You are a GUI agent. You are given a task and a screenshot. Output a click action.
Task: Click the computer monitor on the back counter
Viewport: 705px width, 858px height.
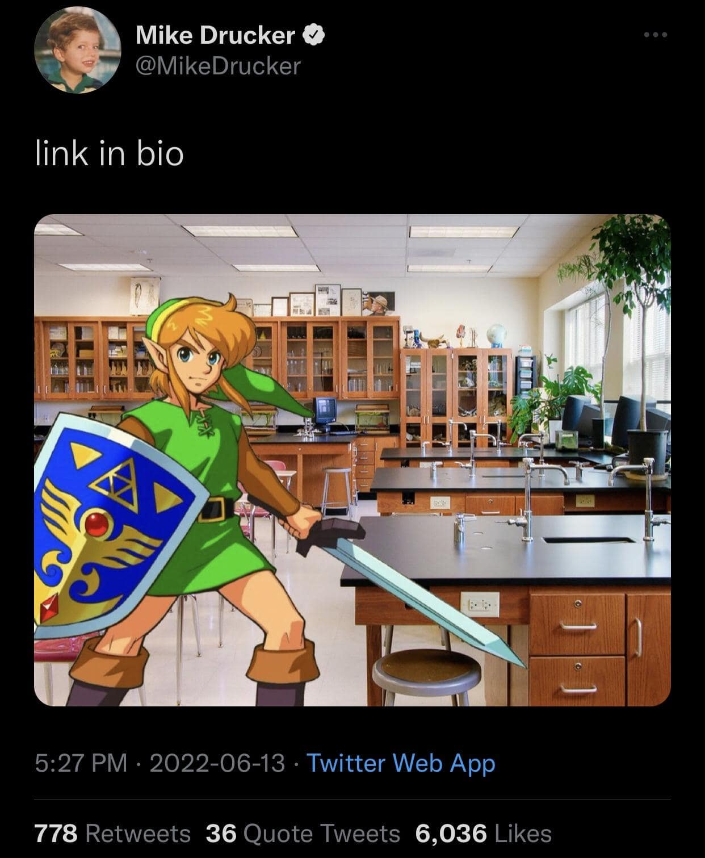tap(325, 411)
